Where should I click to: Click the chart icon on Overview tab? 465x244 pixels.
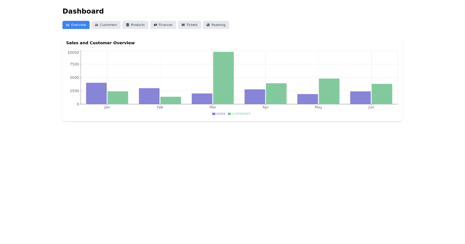[68, 25]
